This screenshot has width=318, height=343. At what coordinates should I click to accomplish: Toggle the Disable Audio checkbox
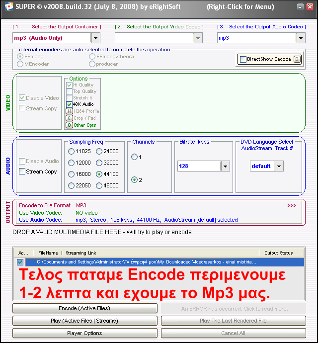[x=22, y=161]
